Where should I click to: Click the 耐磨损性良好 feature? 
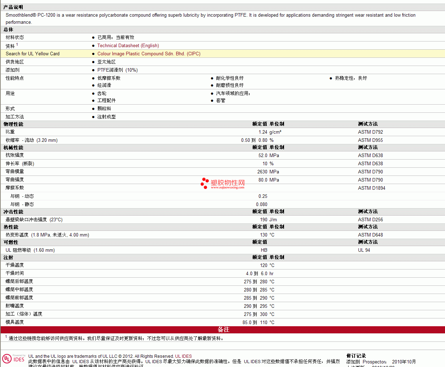(x=230, y=85)
